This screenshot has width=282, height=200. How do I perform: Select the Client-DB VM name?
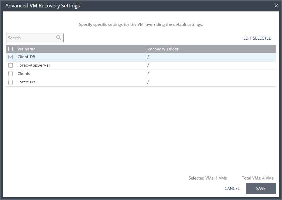point(26,57)
